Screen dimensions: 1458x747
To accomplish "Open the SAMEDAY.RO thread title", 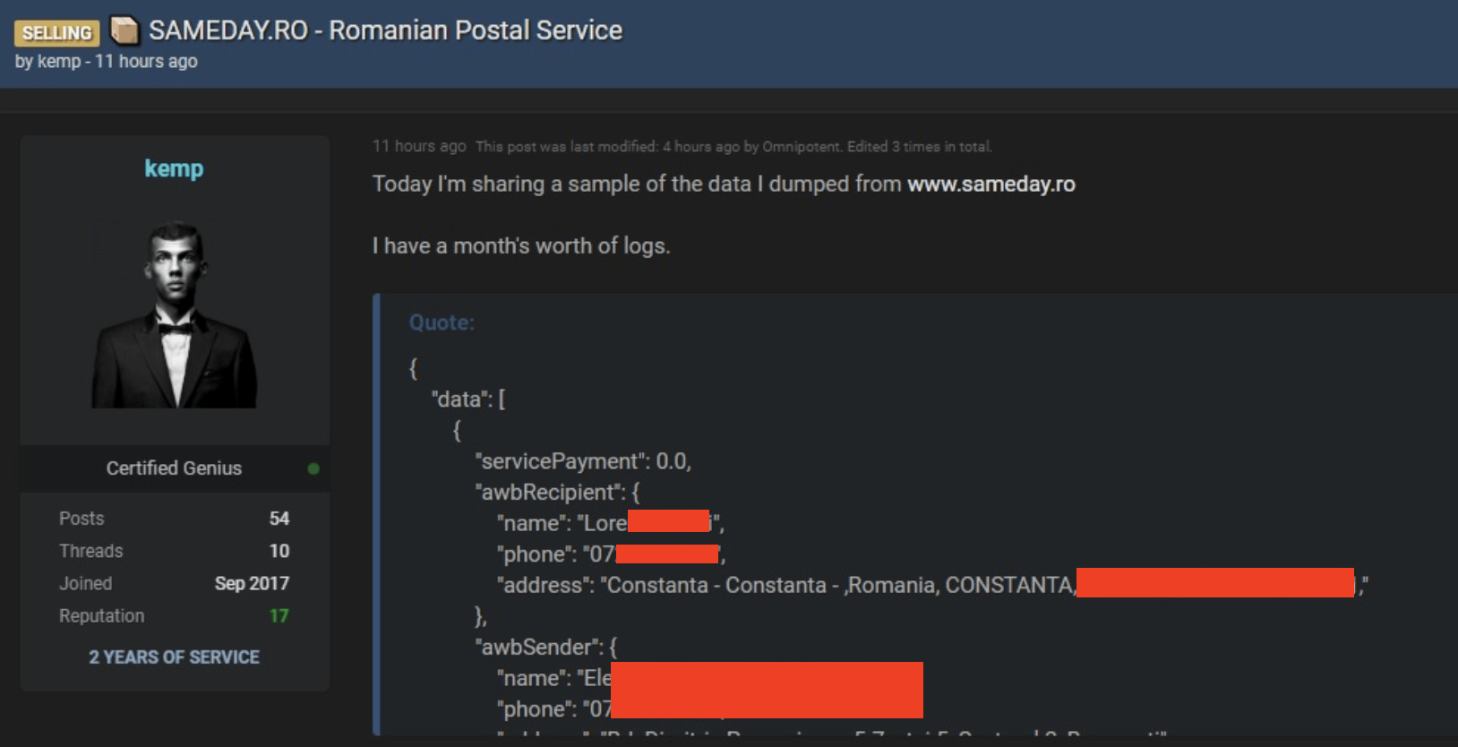I will click(385, 30).
